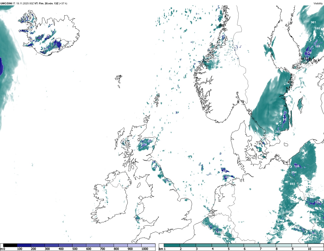Click the valid time 'Fim. 20.nóv. 13Z'
The image size is (324, 251).
[x=48, y=4]
